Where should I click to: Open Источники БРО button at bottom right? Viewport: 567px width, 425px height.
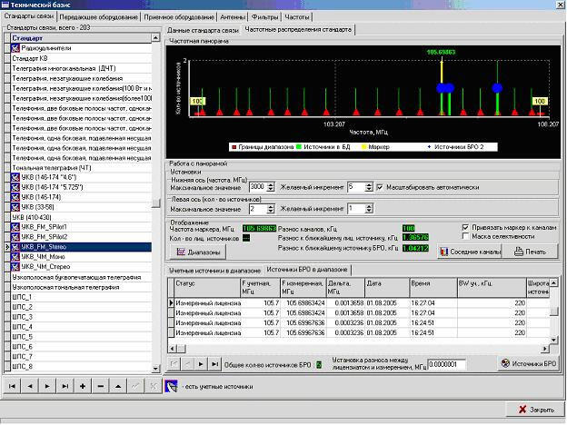point(529,364)
